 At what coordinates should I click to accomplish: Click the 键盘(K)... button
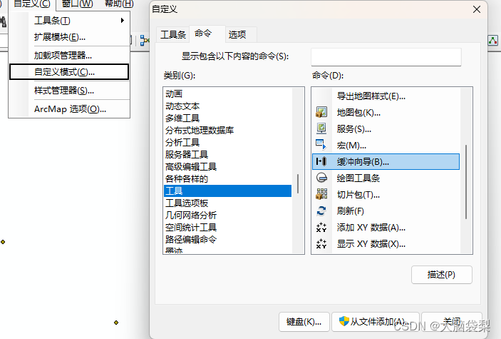(304, 321)
